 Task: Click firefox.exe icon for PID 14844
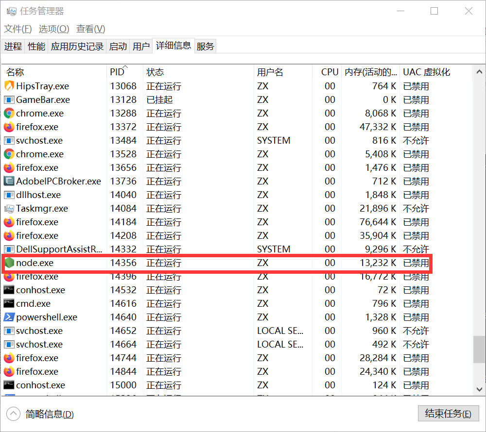tap(9, 372)
